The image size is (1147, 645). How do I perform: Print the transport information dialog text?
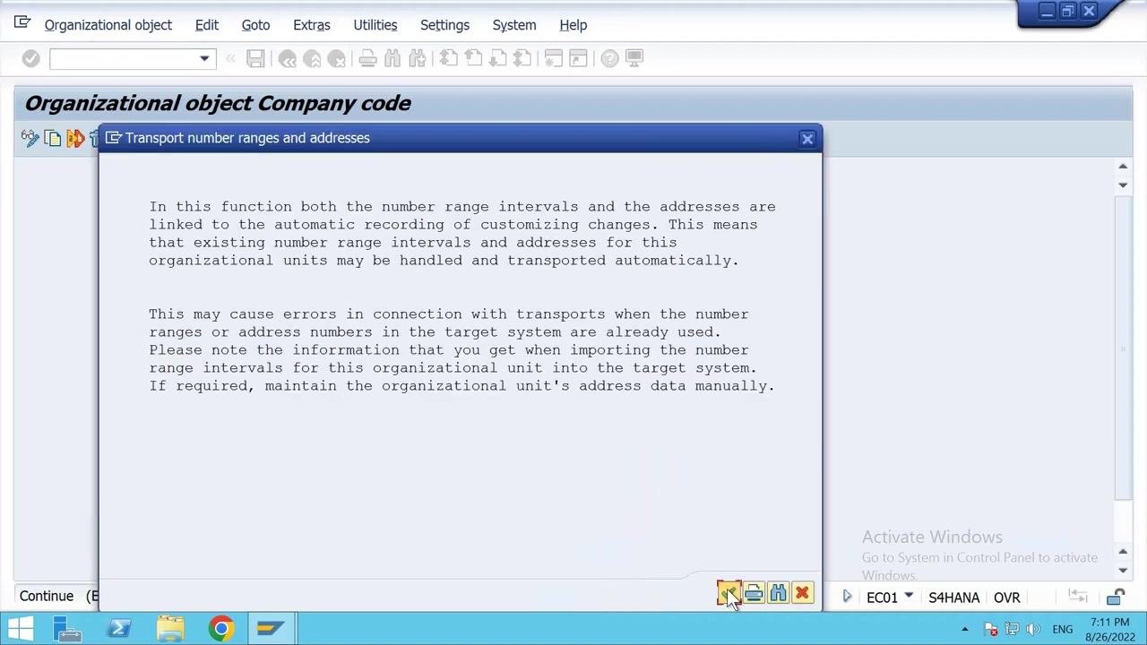click(754, 593)
